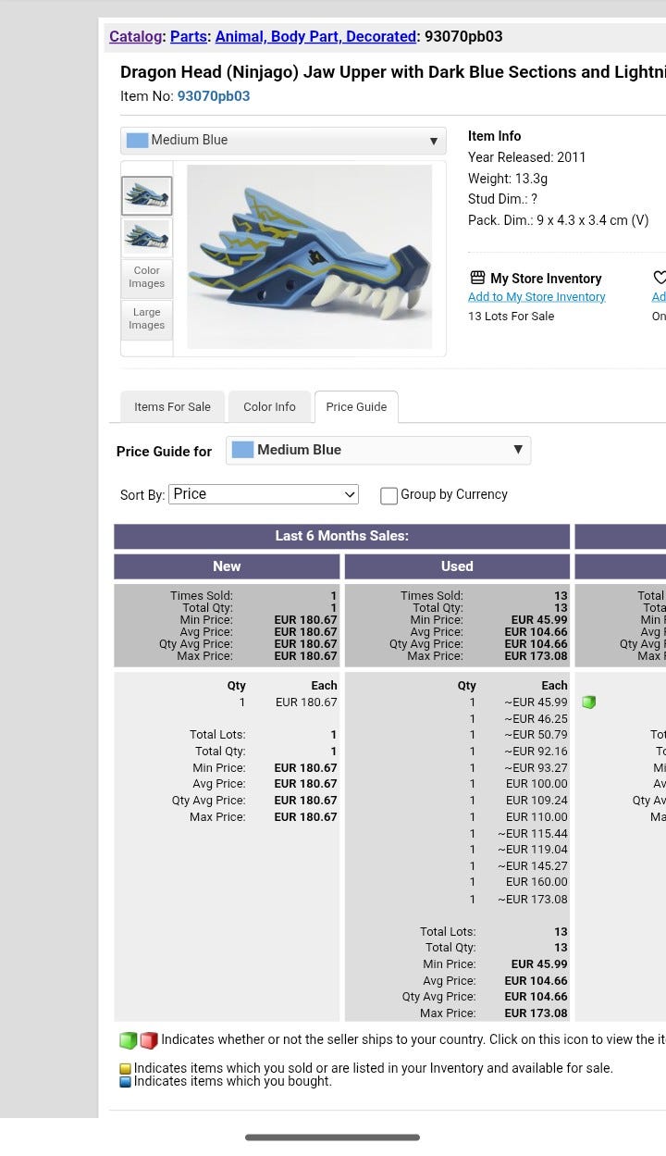
Task: Click the green ships-to-country cube beside ~EUR 45.99
Action: click(589, 702)
